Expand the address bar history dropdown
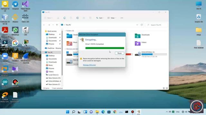The height and width of the screenshot is (115, 206). 137,25
